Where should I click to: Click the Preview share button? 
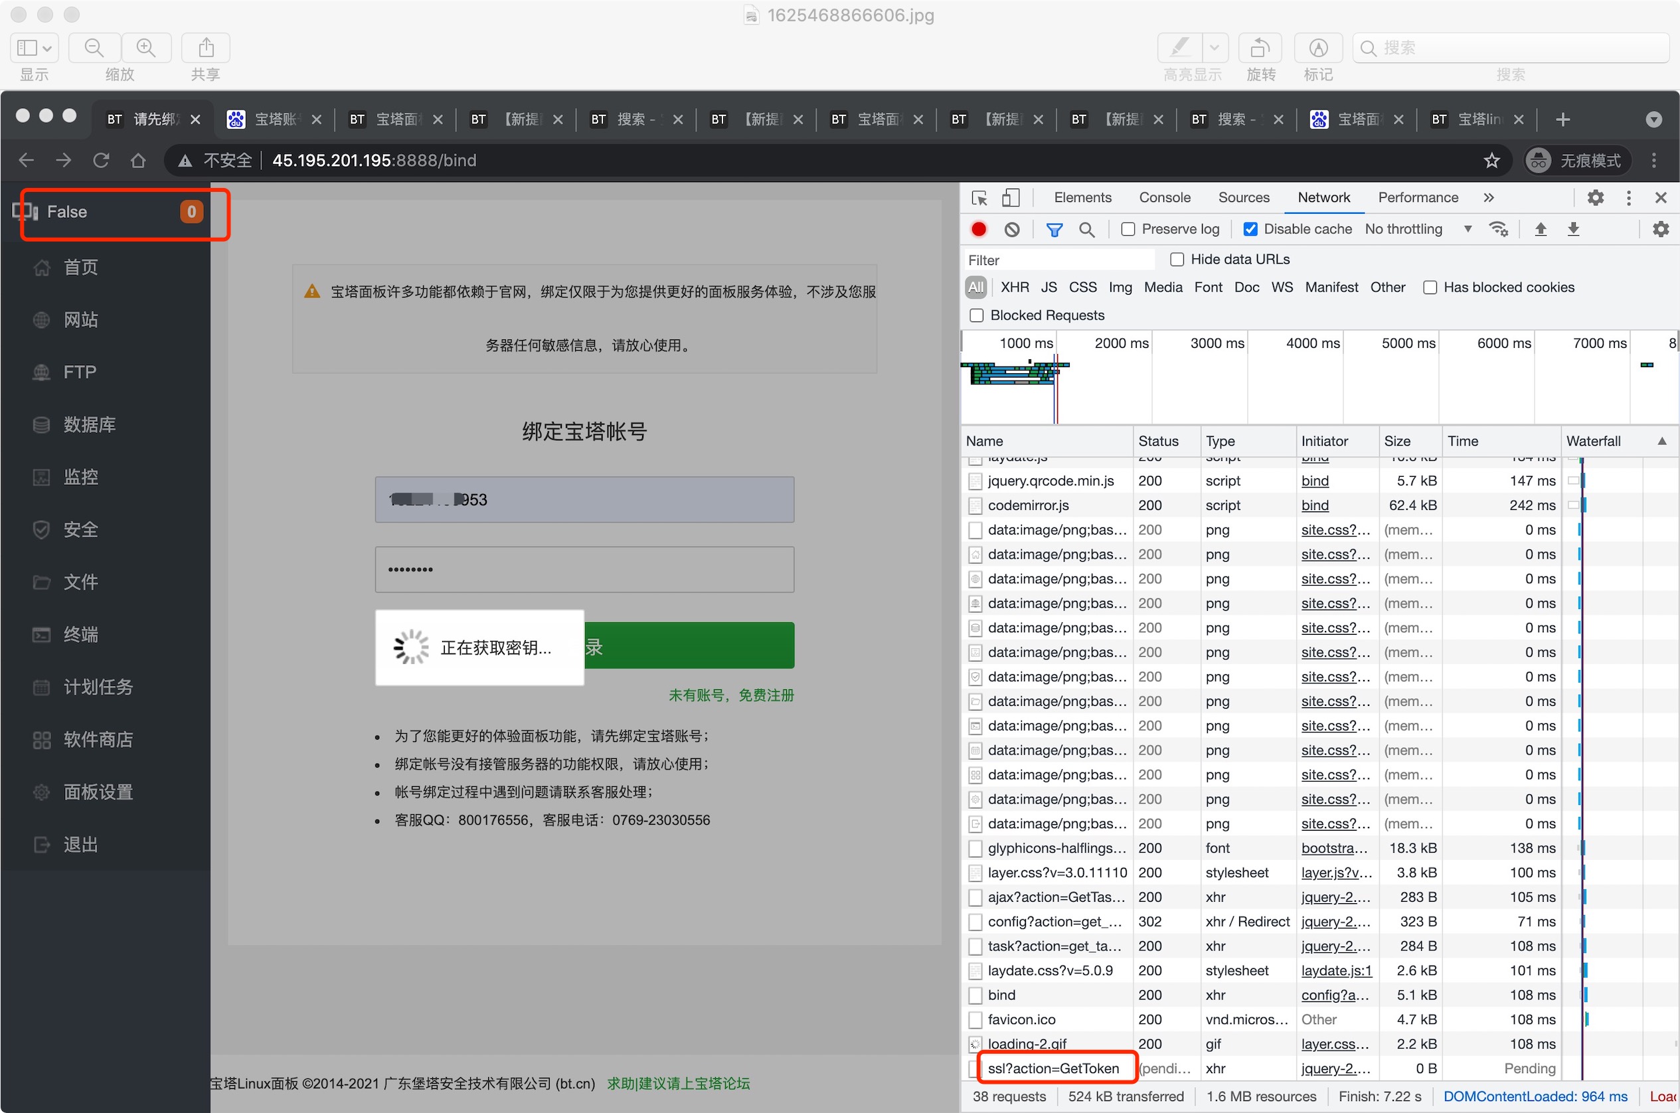coord(206,48)
